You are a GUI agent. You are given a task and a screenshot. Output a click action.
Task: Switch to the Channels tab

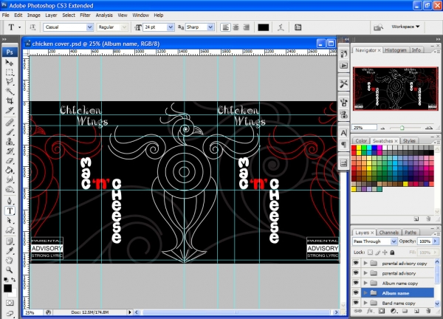click(389, 233)
